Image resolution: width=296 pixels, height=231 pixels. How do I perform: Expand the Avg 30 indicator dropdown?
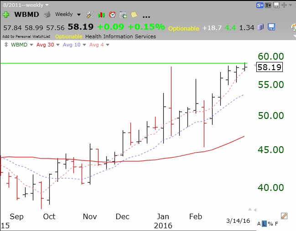[x=58, y=45]
